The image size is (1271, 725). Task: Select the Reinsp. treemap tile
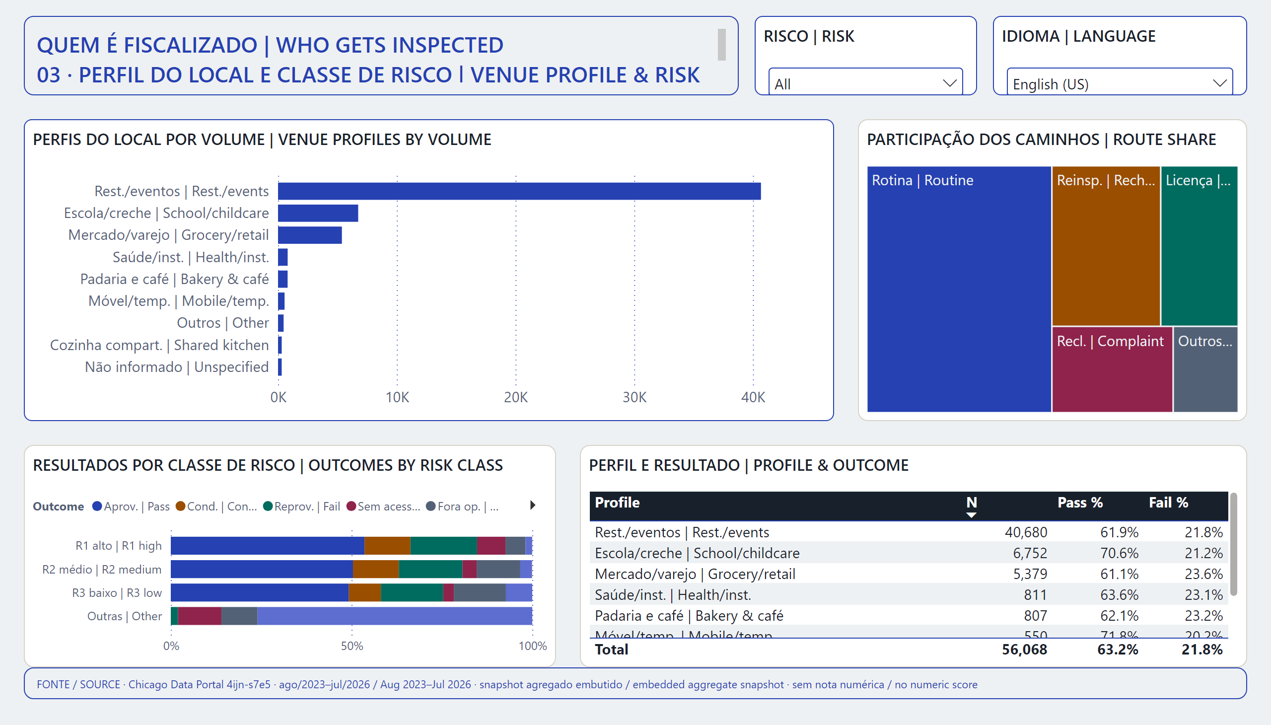(1106, 246)
